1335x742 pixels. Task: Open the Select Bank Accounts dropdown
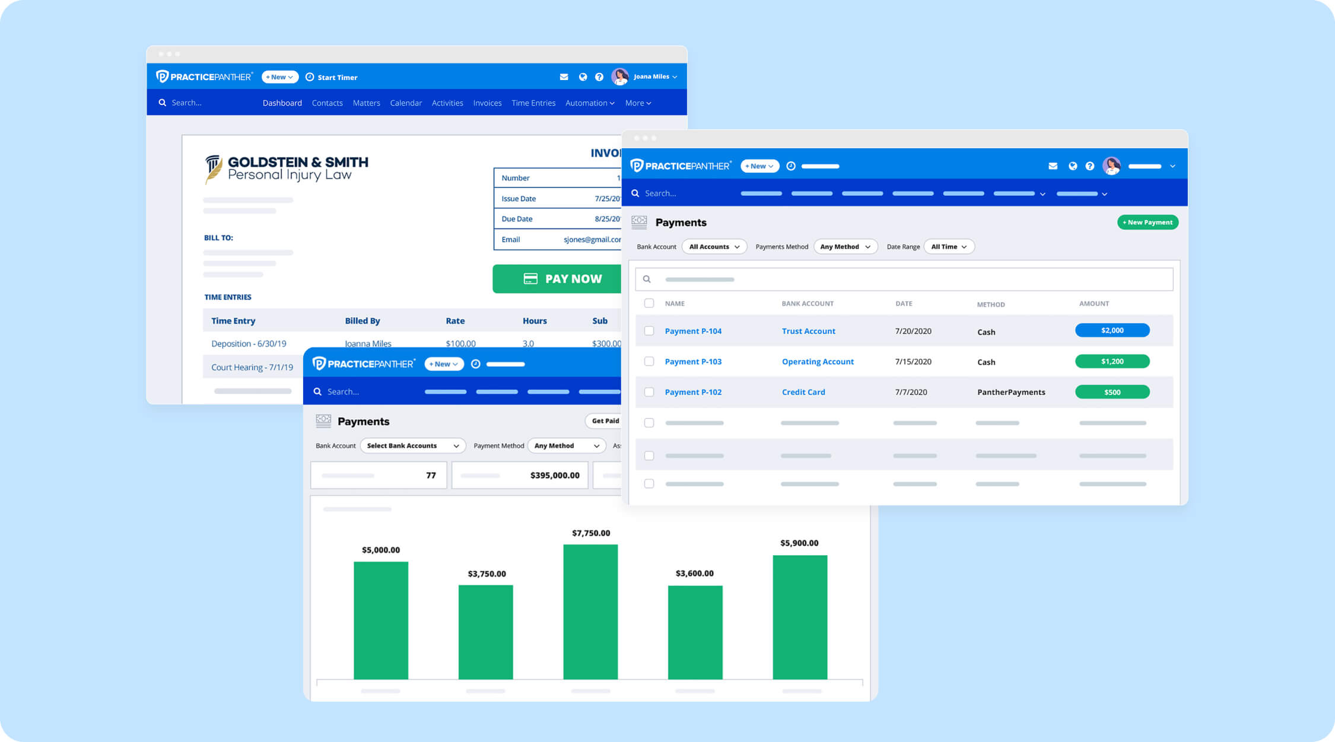412,445
